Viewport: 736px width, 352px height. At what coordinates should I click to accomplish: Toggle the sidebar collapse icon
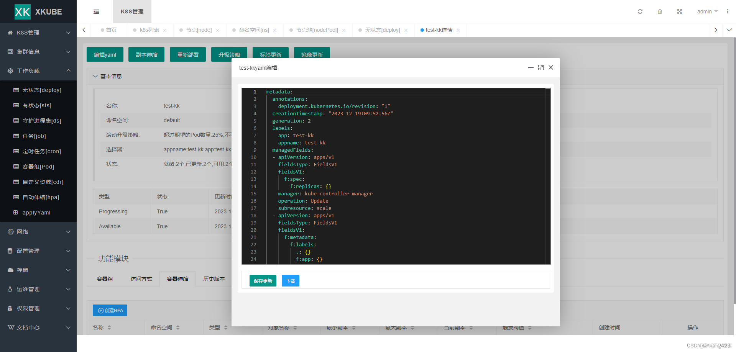point(96,11)
